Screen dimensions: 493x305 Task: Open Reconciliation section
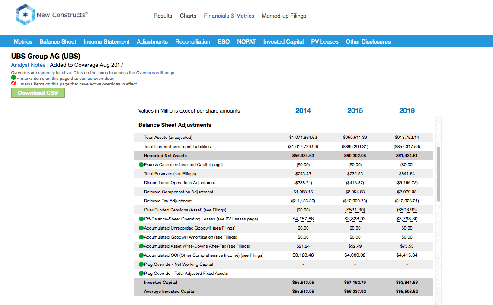(x=193, y=42)
